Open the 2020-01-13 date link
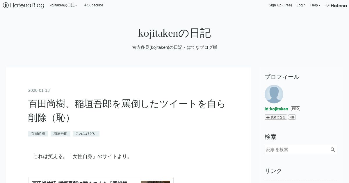The width and height of the screenshot is (349, 183). point(39,90)
